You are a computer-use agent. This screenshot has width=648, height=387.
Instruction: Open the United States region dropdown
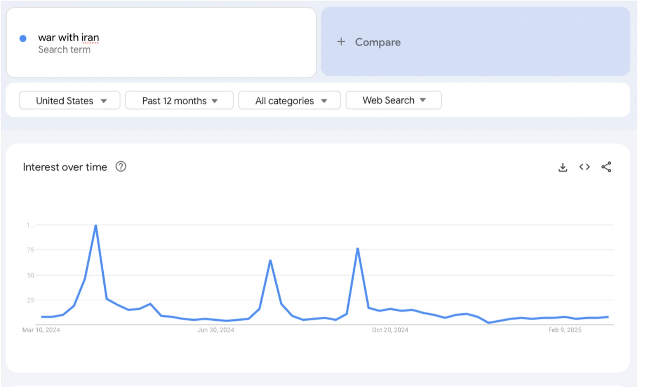tap(69, 100)
